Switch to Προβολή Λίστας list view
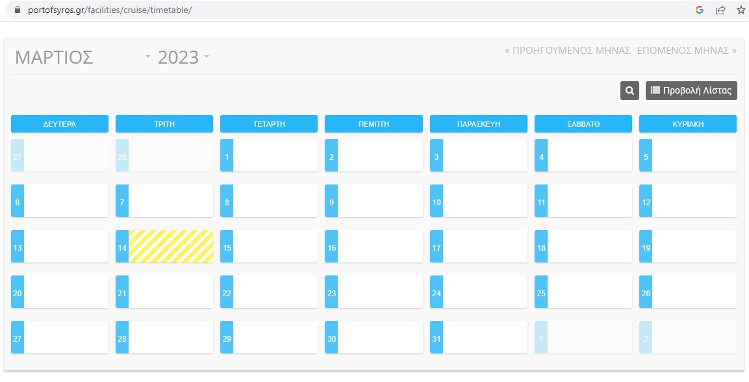Screen dimensions: 749x382 [x=691, y=91]
